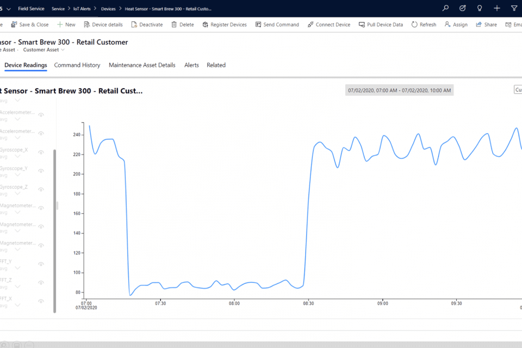Image resolution: width=522 pixels, height=348 pixels.
Task: Navigate to IoT Alerts breadcrumb
Action: [82, 9]
